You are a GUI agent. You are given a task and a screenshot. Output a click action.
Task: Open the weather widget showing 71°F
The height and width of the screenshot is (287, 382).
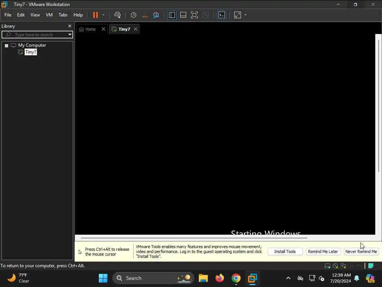pyautogui.click(x=19, y=278)
